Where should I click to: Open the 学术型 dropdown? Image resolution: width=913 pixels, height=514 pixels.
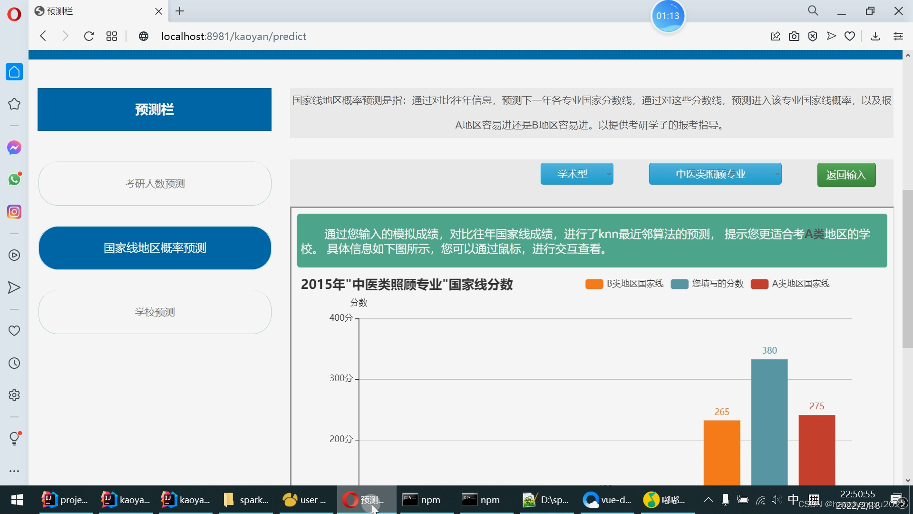pyautogui.click(x=576, y=174)
